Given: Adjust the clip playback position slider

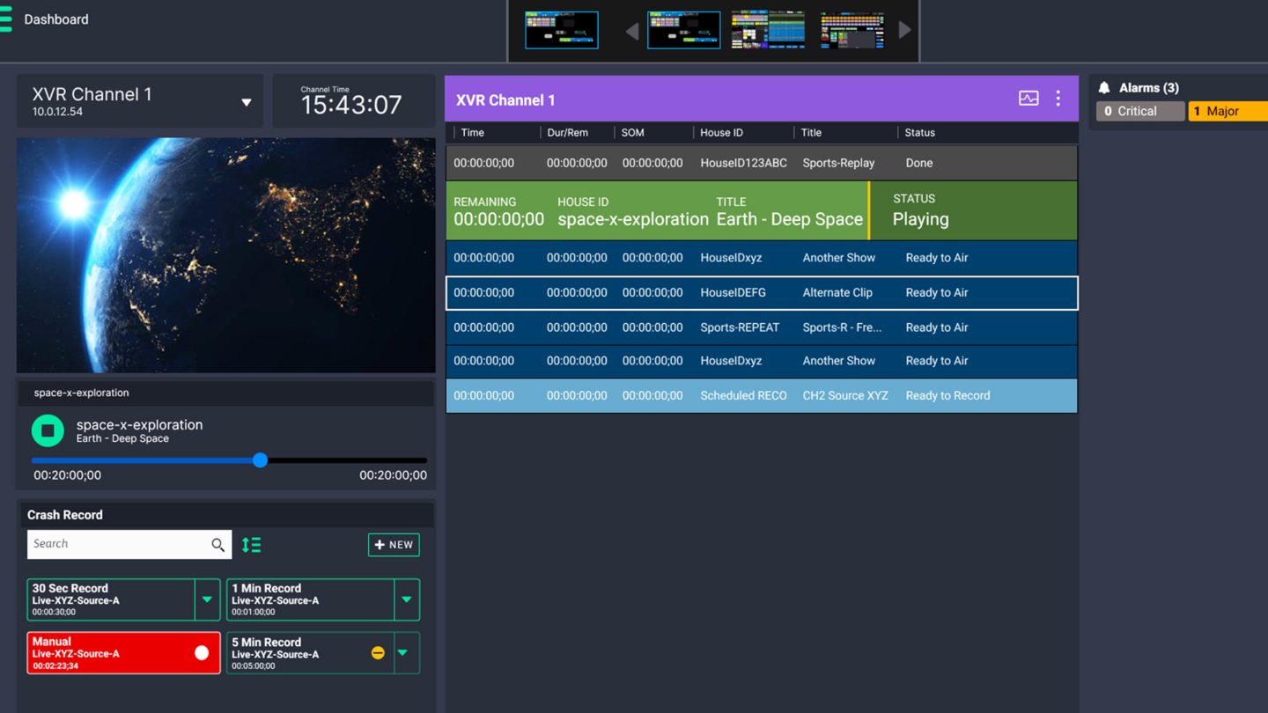Looking at the screenshot, I should pyautogui.click(x=260, y=460).
